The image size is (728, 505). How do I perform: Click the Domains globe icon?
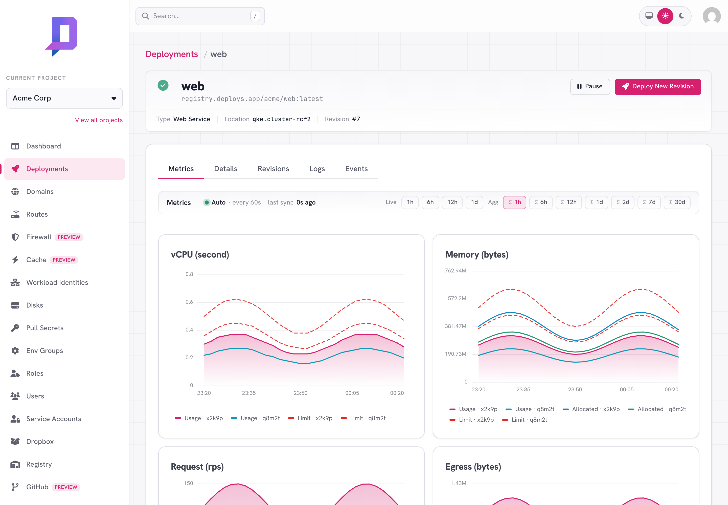[15, 192]
